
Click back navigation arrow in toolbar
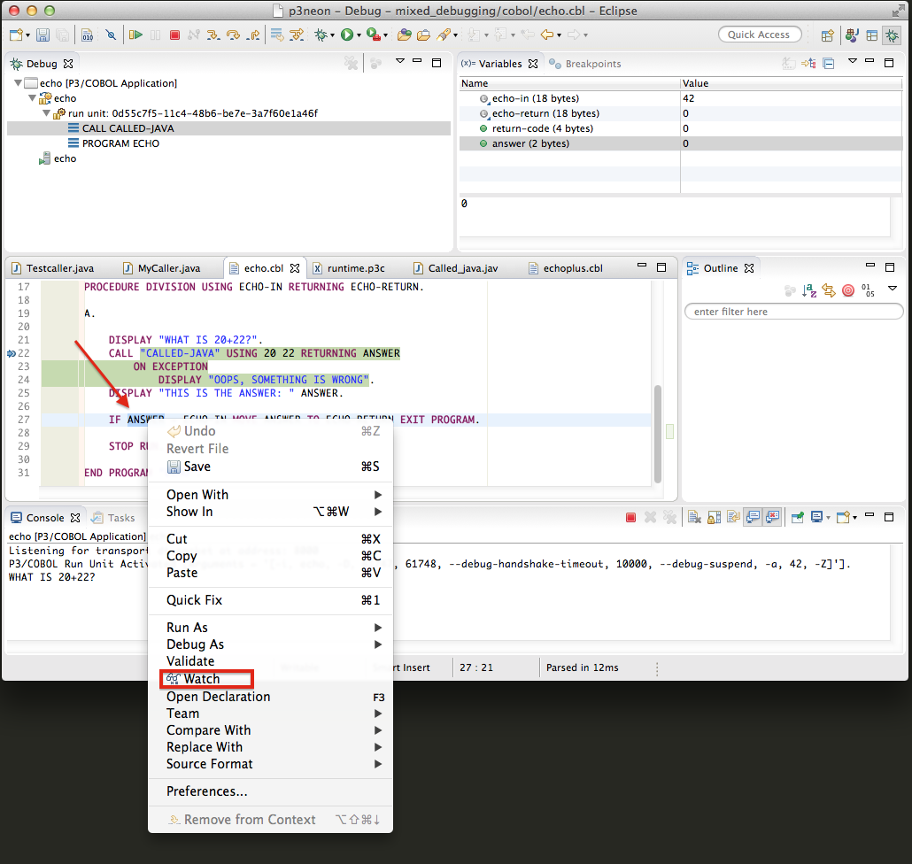[546, 35]
